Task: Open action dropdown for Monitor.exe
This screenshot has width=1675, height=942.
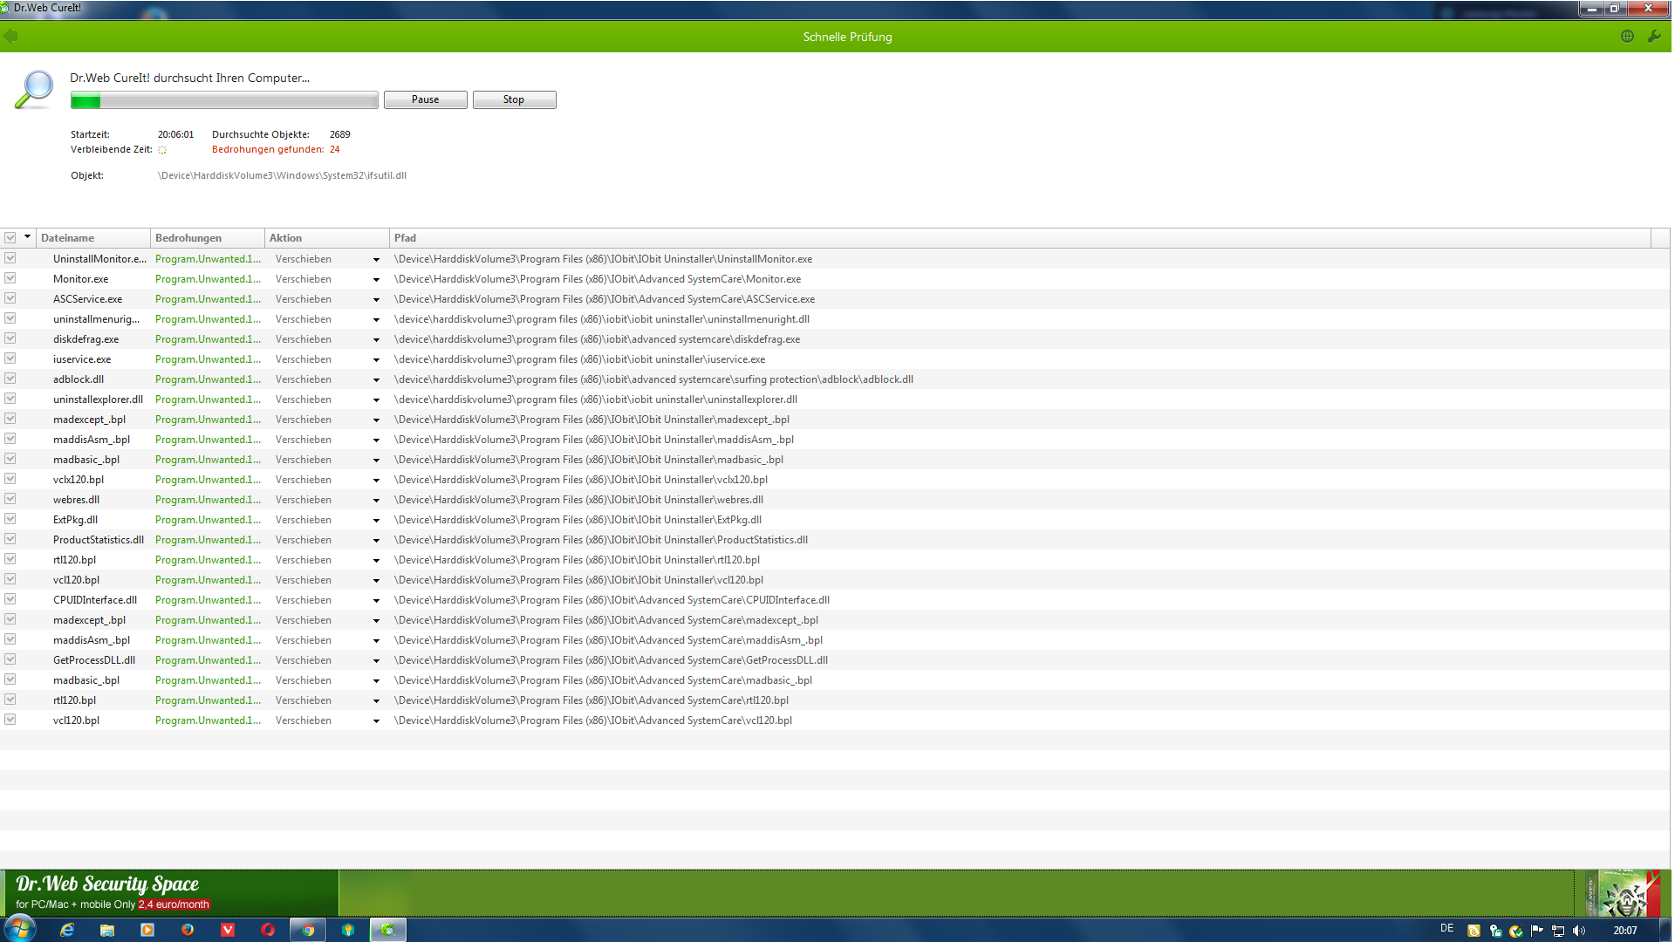Action: pos(376,280)
